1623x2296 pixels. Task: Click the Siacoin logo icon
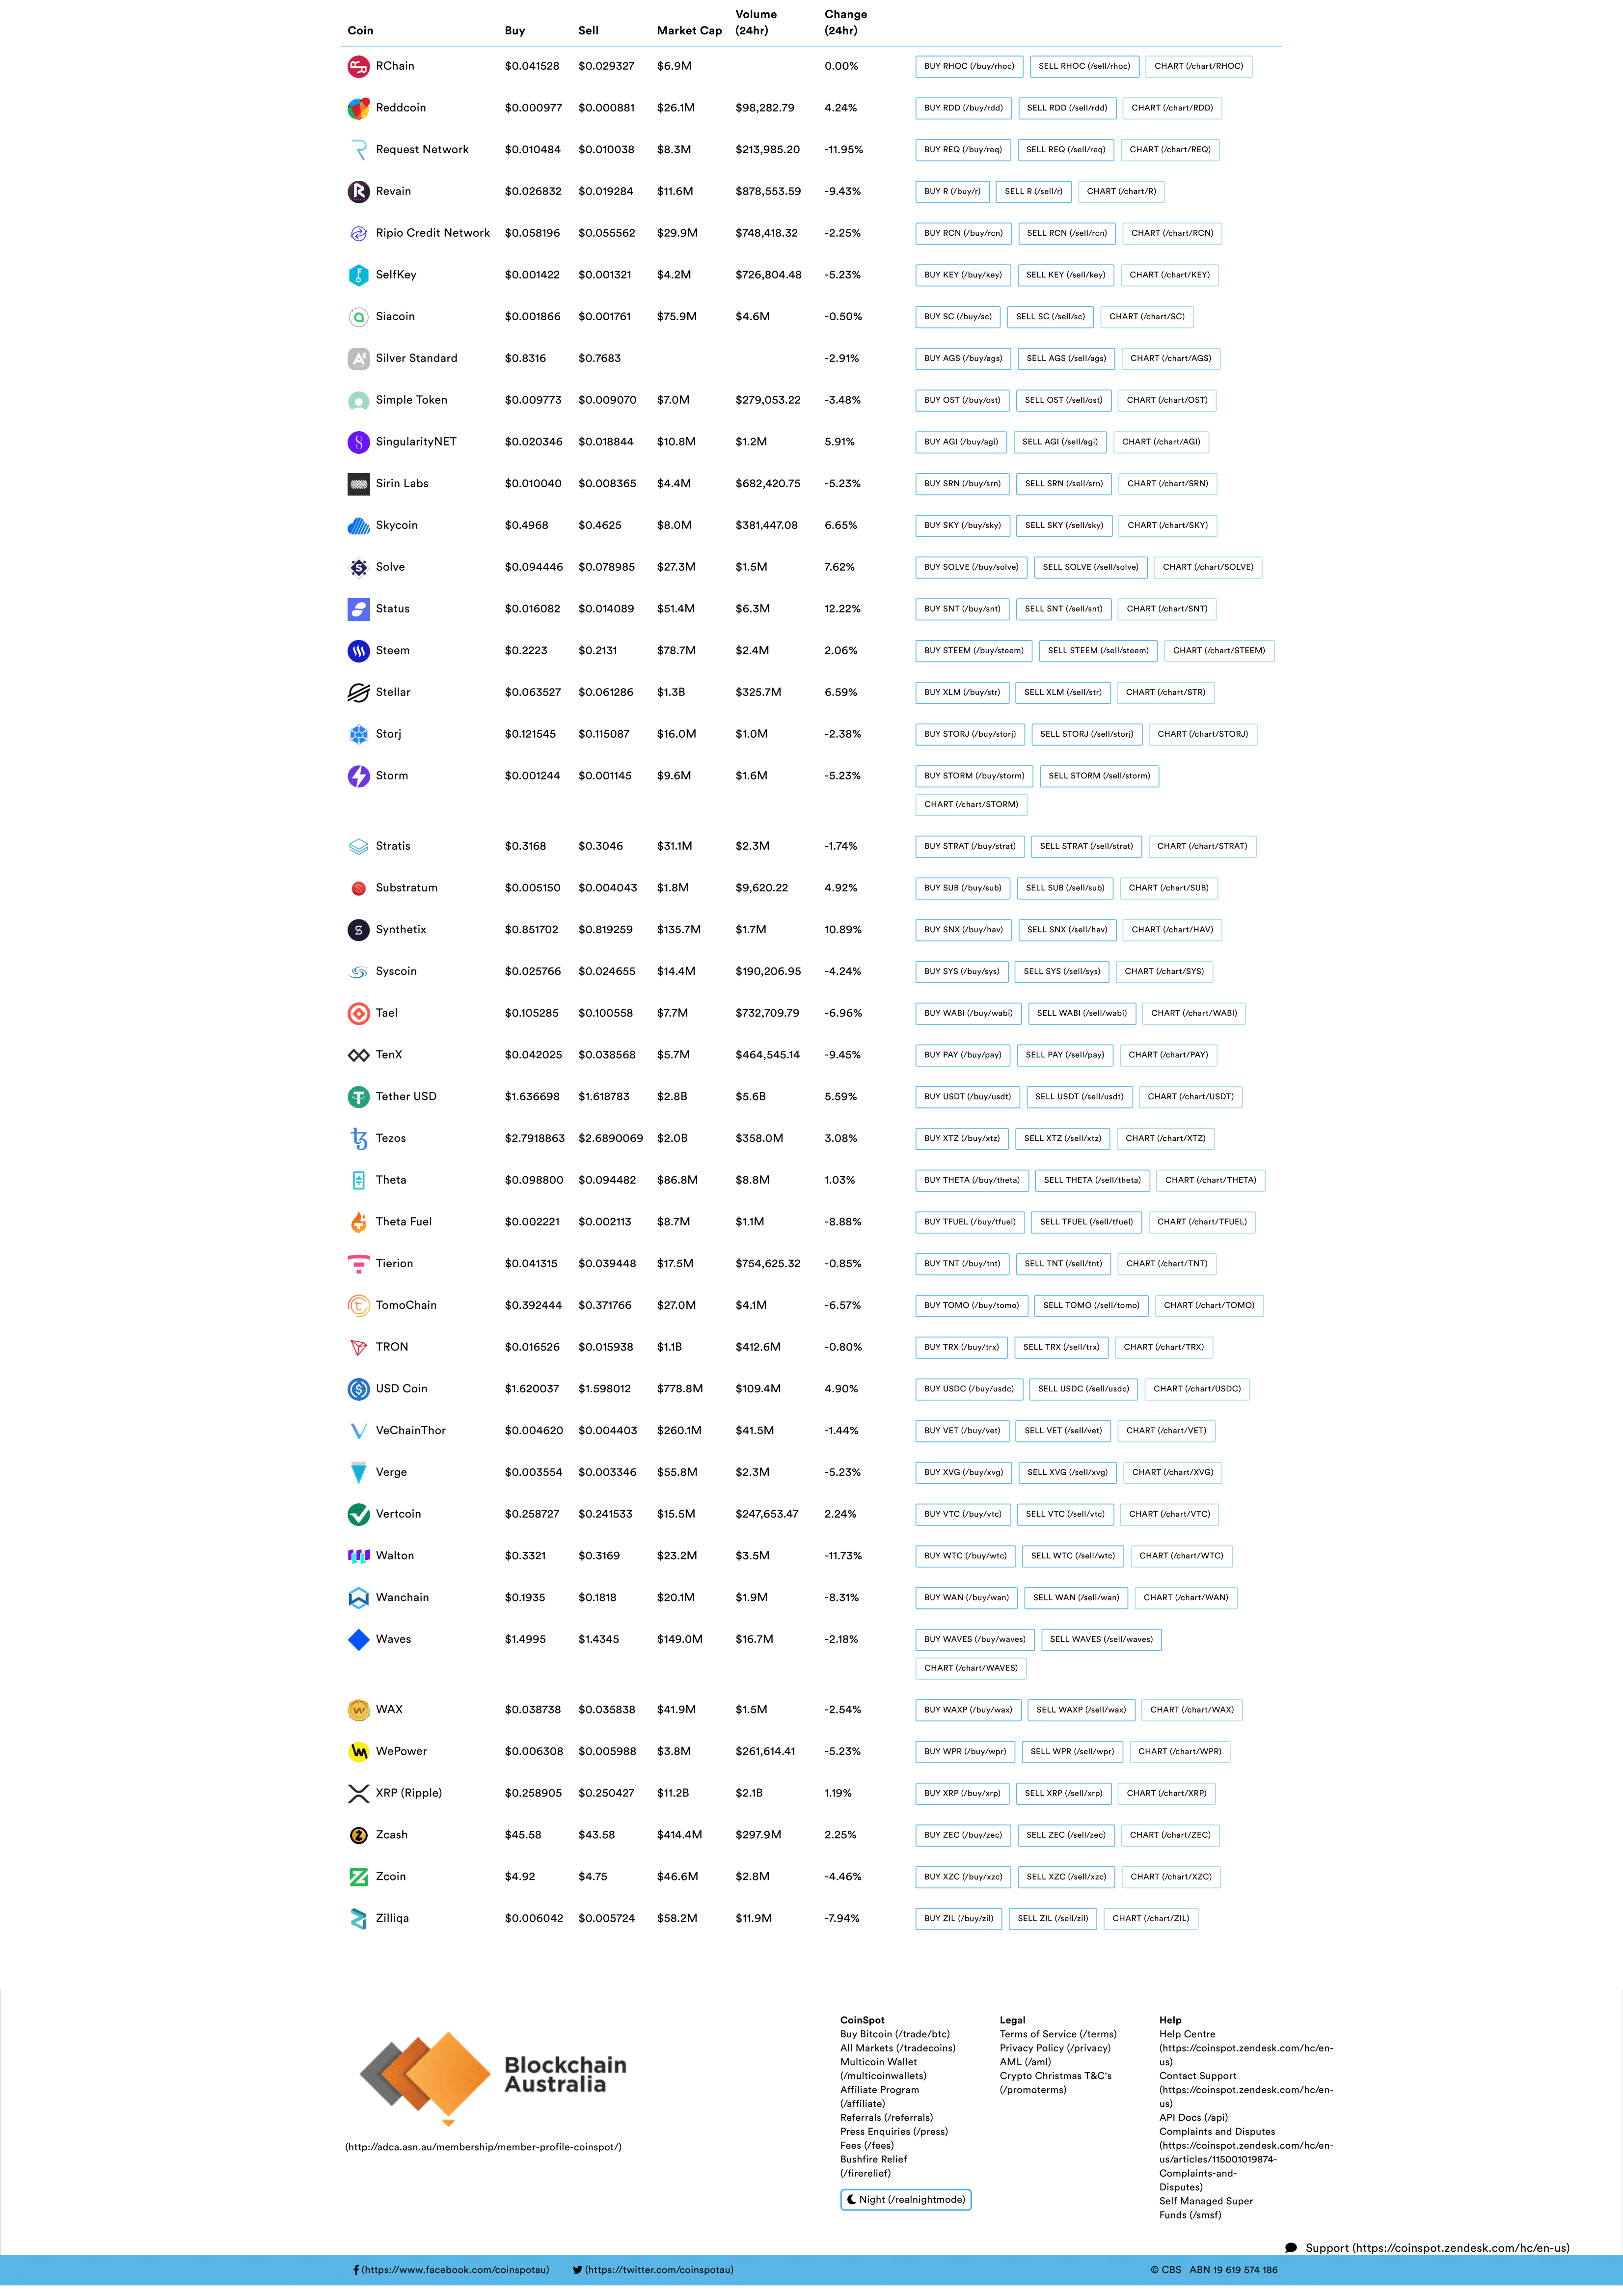pyautogui.click(x=358, y=317)
